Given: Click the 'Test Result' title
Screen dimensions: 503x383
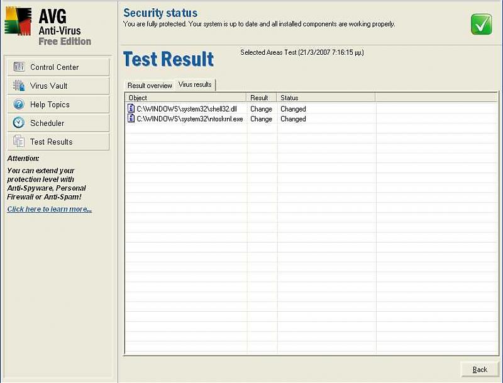Looking at the screenshot, I should (169, 59).
